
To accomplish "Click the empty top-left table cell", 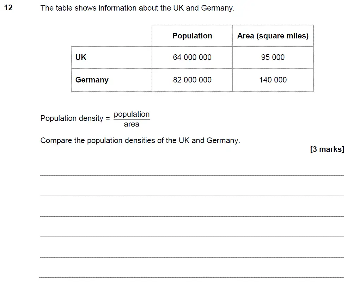I will (111, 36).
